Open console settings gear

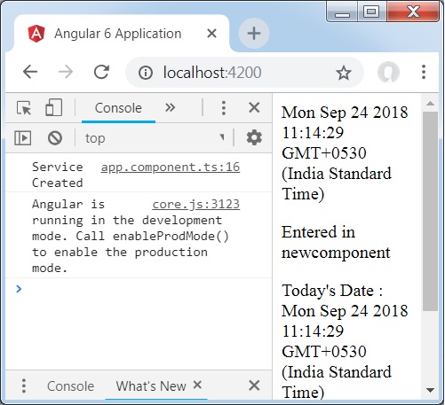click(254, 137)
